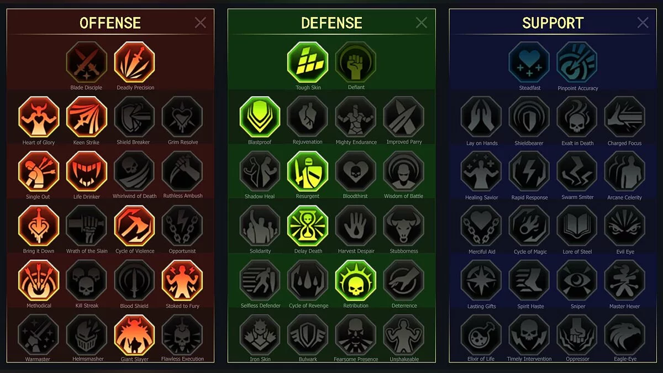
Task: Close the Support mastery panel
Action: point(643,23)
